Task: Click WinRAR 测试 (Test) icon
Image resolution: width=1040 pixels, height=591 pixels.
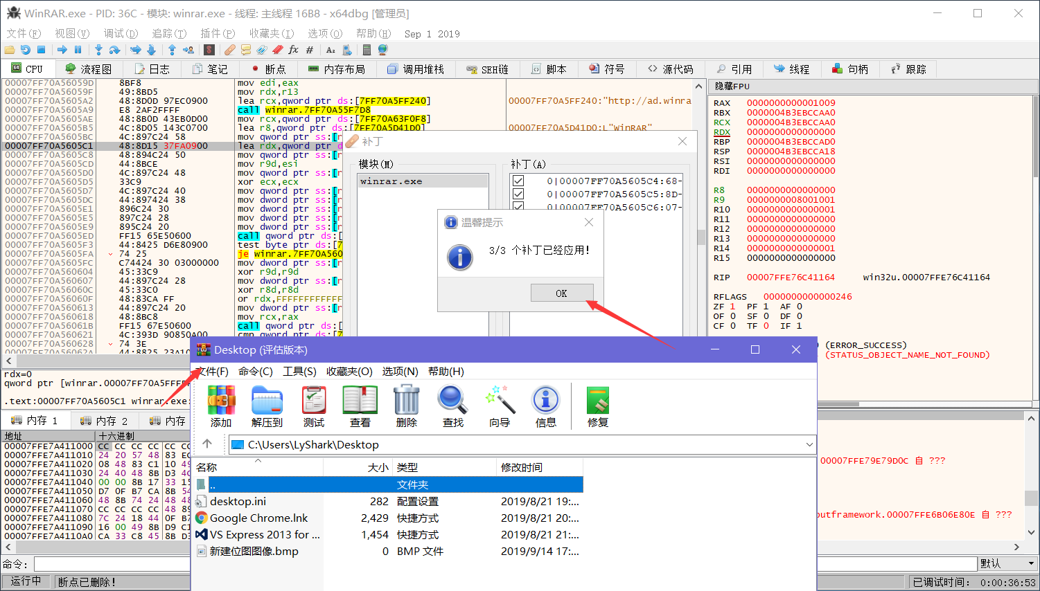Action: point(314,407)
